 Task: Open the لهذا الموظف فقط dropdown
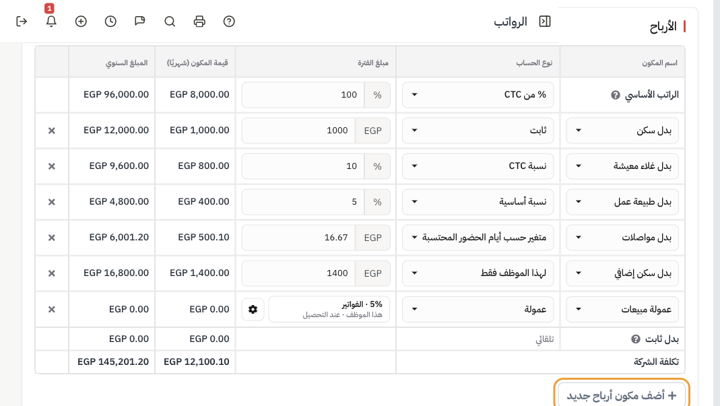(x=478, y=273)
